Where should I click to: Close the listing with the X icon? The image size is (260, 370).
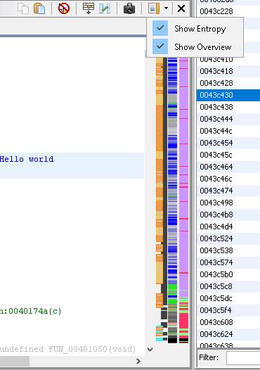tap(181, 8)
